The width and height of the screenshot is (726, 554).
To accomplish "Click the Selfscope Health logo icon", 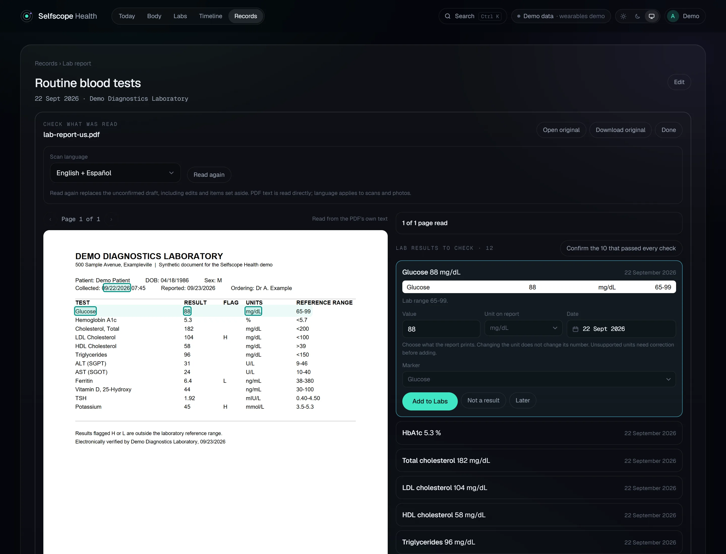I will coord(26,16).
